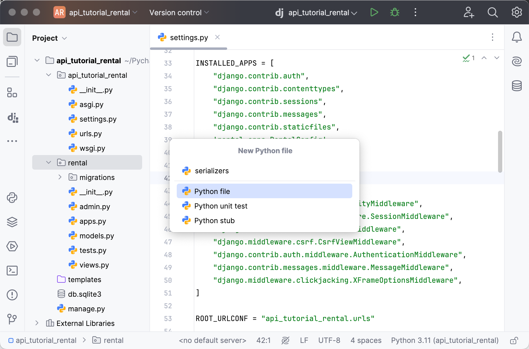Screen dimensions: 529x349
Task: Start debugging with the debug icon
Action: [x=394, y=12]
